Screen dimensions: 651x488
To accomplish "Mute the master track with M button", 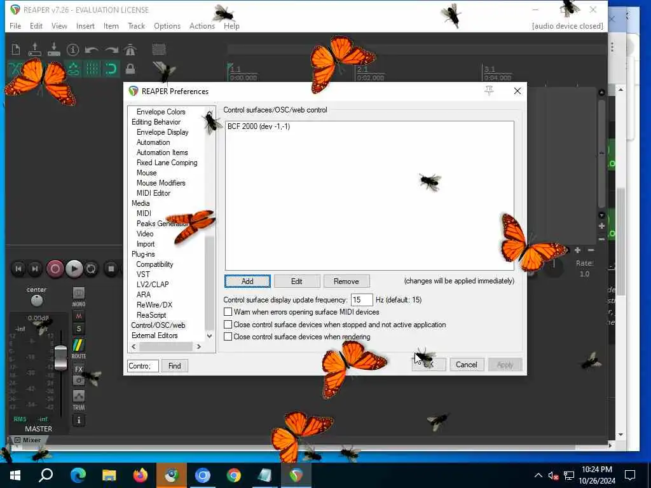I will click(78, 316).
